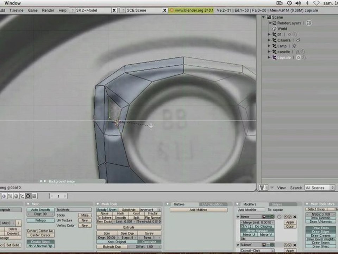Open the Logic context buttons icon
The height and width of the screenshot is (254, 338).
pos(4,196)
